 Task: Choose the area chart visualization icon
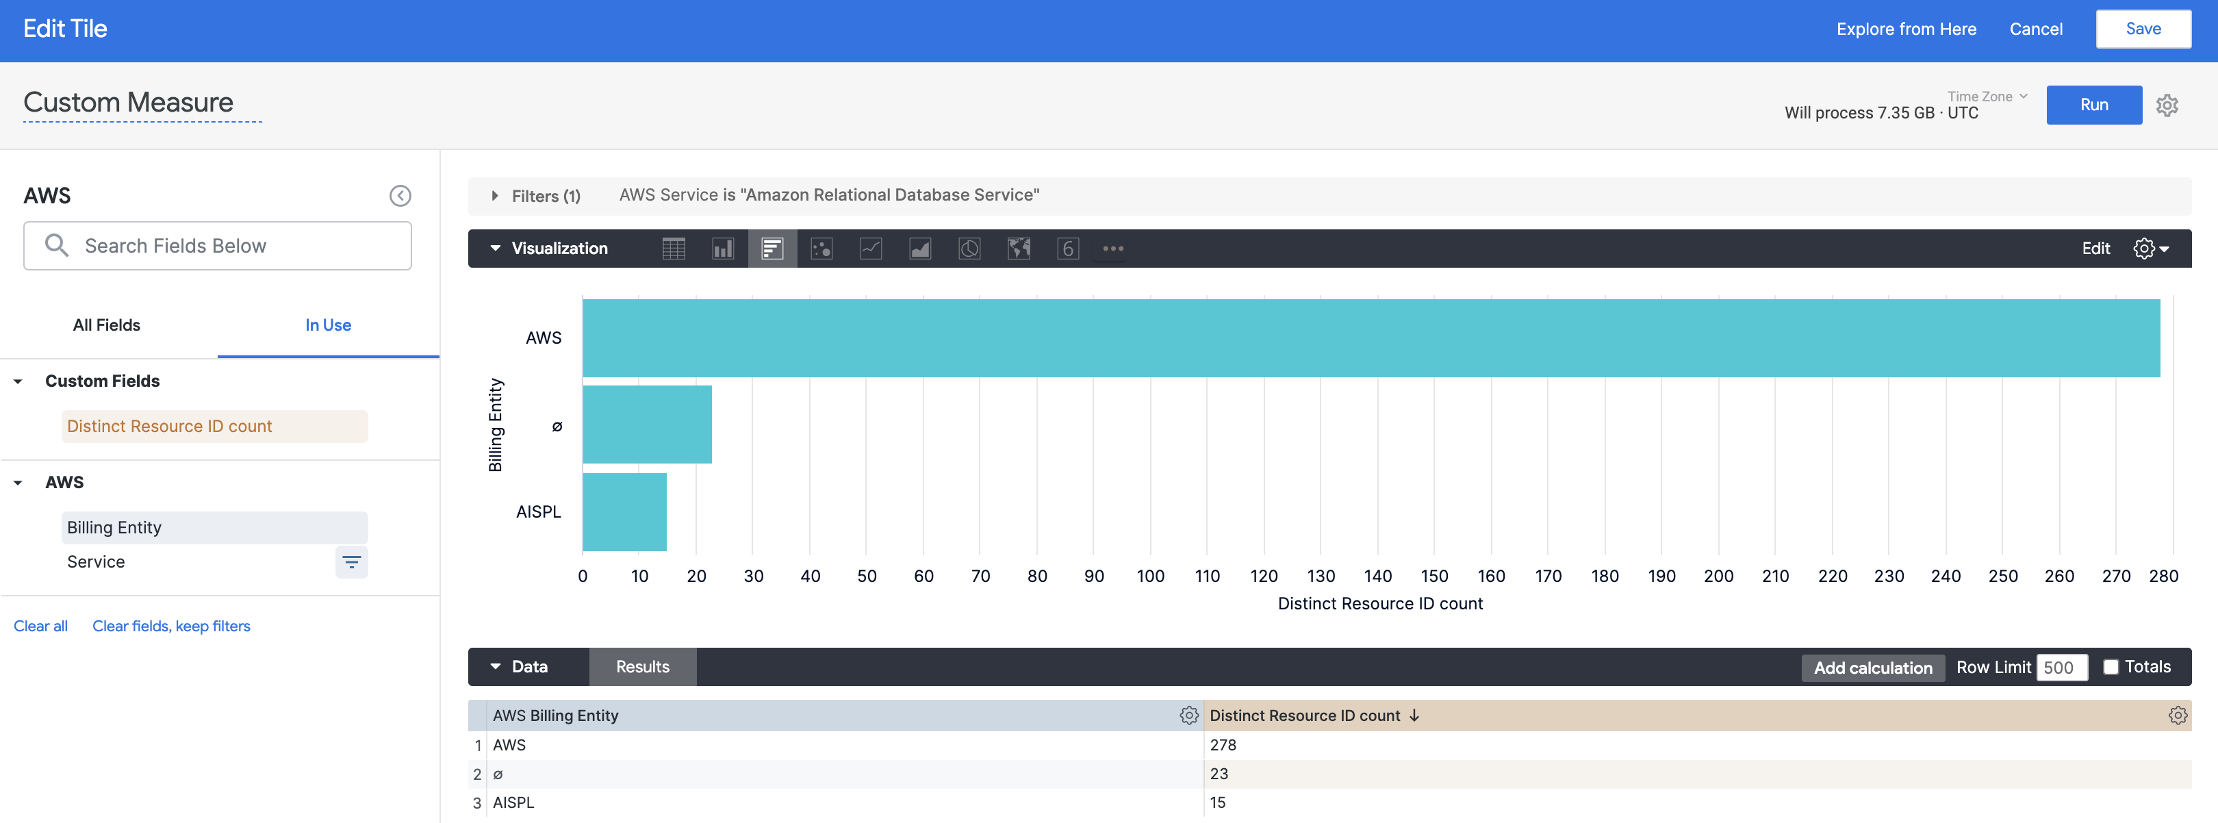coord(919,249)
